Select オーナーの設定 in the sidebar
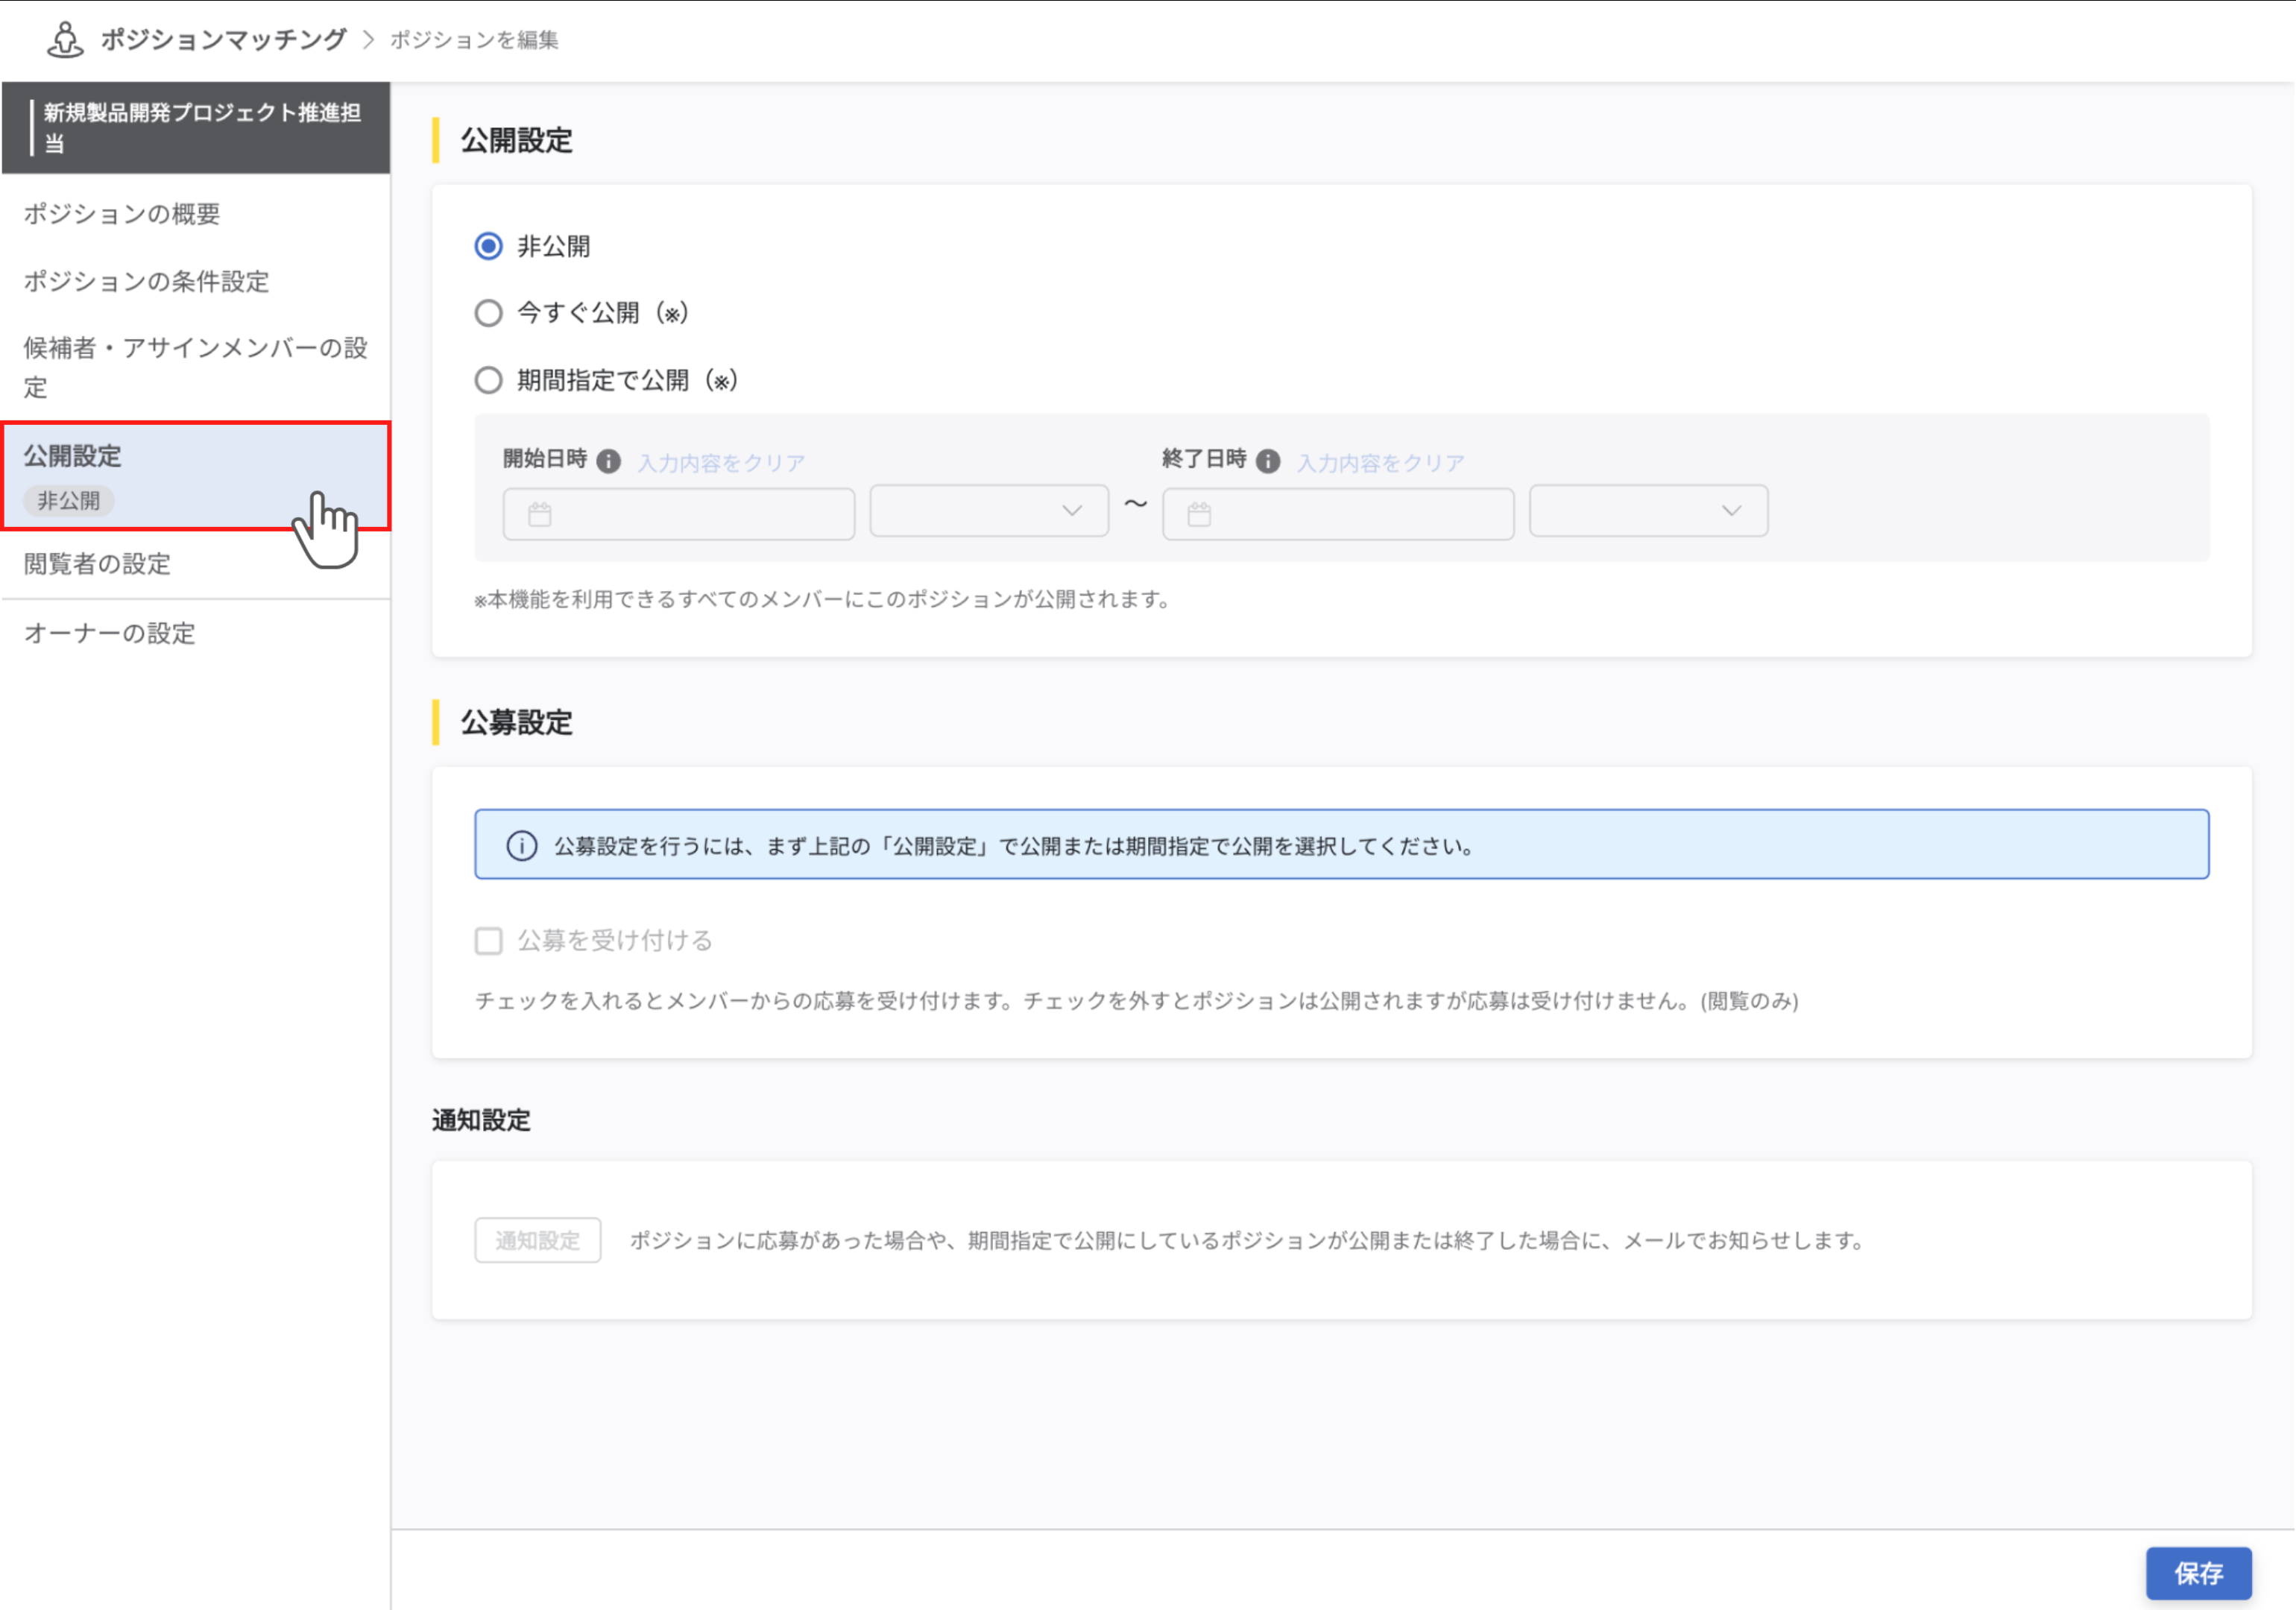The height and width of the screenshot is (1610, 2296). point(109,633)
